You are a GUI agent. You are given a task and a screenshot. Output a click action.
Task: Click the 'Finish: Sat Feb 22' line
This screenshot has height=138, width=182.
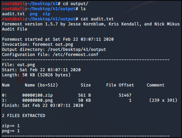[43, 106]
